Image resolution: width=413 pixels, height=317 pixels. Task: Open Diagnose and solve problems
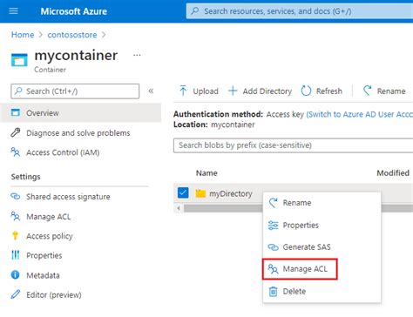click(78, 133)
